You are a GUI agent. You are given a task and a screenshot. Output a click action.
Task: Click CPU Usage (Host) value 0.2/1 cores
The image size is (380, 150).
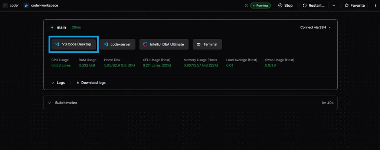pyautogui.click(x=157, y=65)
